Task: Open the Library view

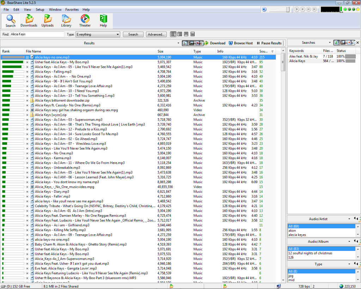Action: pyautogui.click(x=66, y=21)
